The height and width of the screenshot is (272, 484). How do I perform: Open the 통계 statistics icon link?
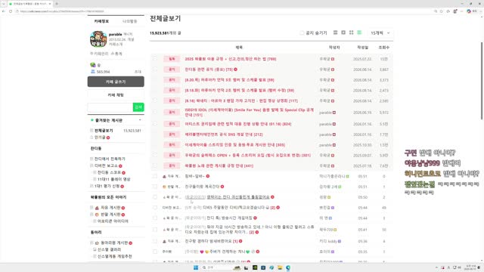click(x=113, y=54)
